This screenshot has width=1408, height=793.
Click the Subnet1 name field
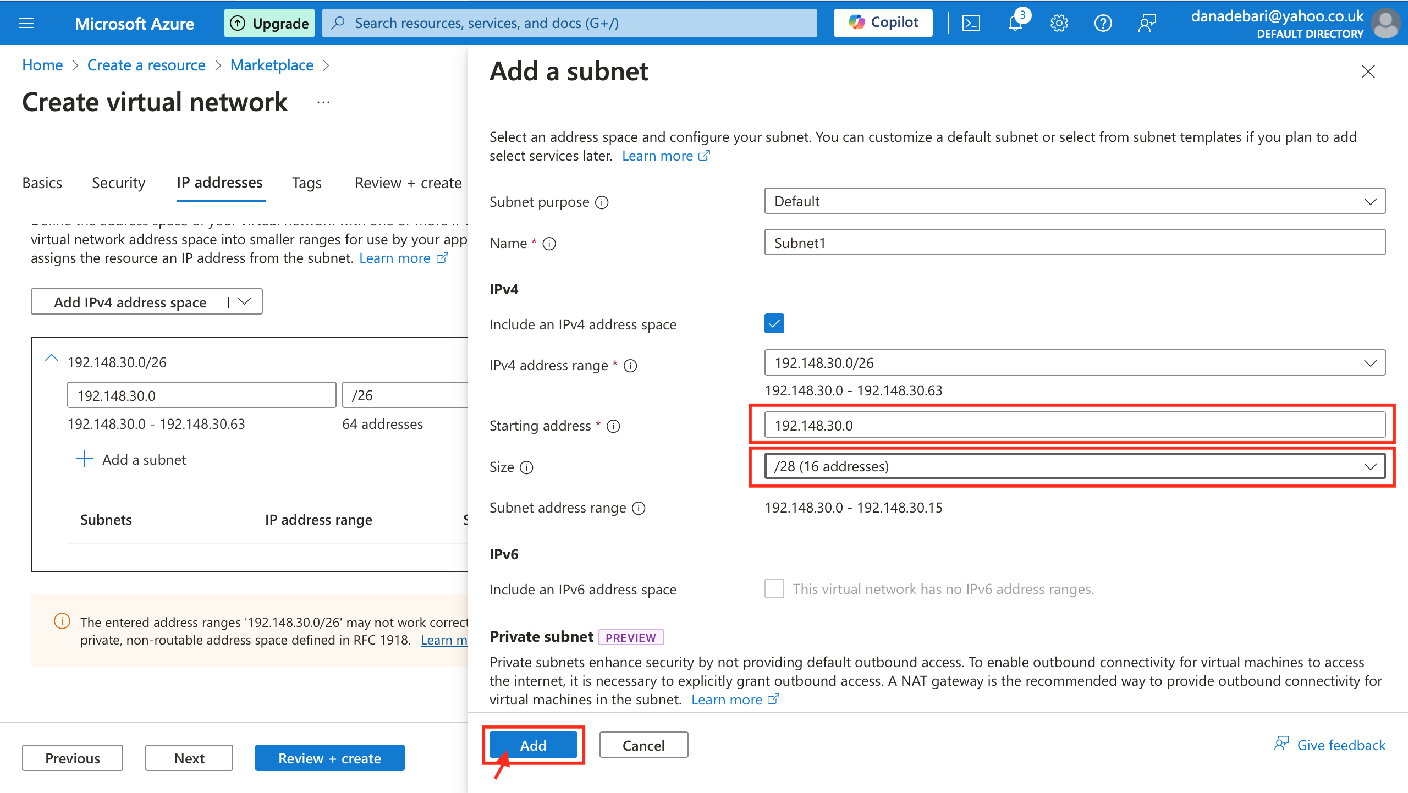coord(1074,243)
